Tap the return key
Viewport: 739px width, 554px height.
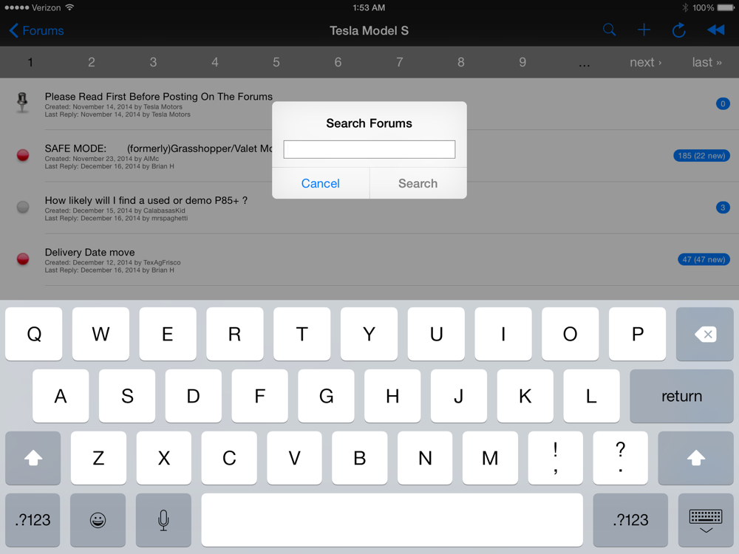pyautogui.click(x=681, y=396)
